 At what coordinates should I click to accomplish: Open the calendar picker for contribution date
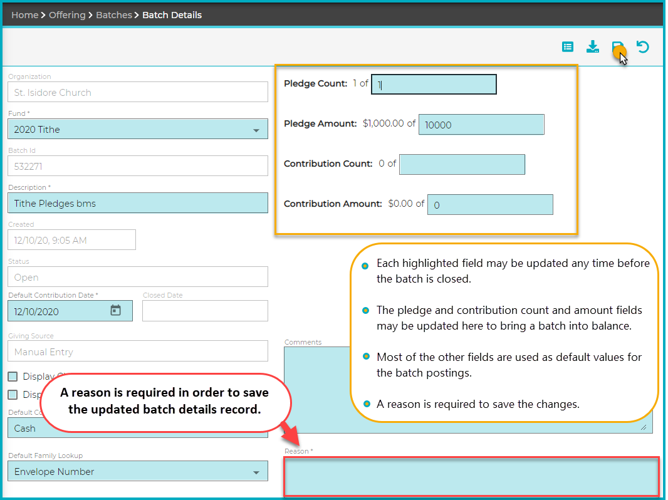point(115,310)
